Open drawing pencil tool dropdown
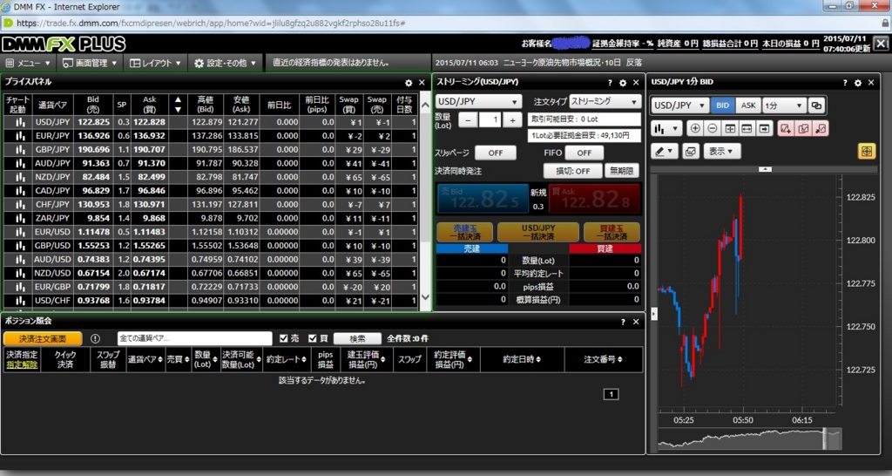 [665, 152]
